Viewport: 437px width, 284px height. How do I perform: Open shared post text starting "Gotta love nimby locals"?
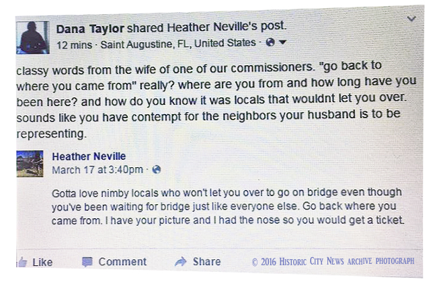point(228,206)
